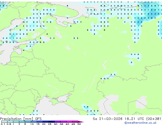This screenshot has width=162, height=125.
Task: Select the 40–45 mm magenta swatch
Action: click(x=69, y=122)
